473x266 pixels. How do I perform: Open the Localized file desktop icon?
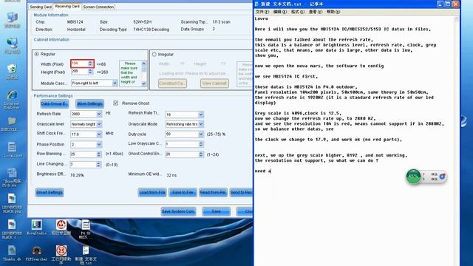(12, 149)
